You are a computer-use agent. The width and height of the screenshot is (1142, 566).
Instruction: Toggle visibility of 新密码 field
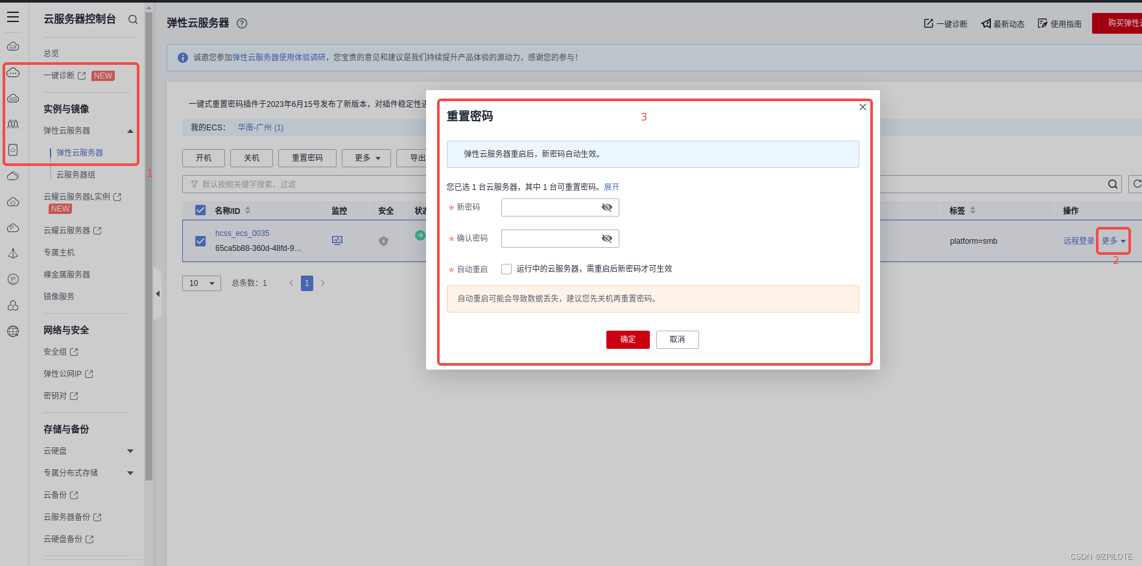(606, 207)
